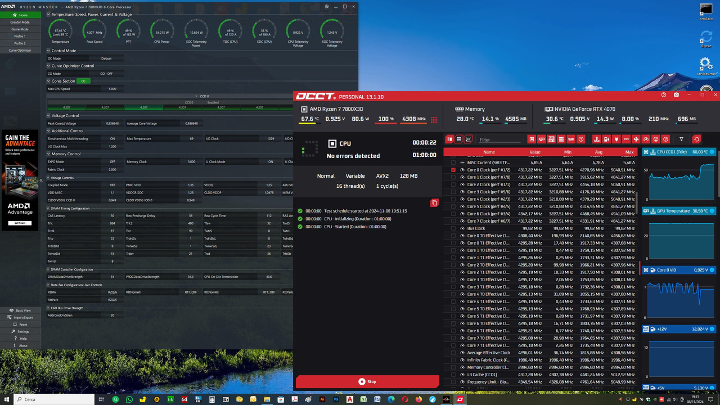The image size is (720, 405).
Task: Open About in Ryzen Master sidebar
Action: [20, 345]
